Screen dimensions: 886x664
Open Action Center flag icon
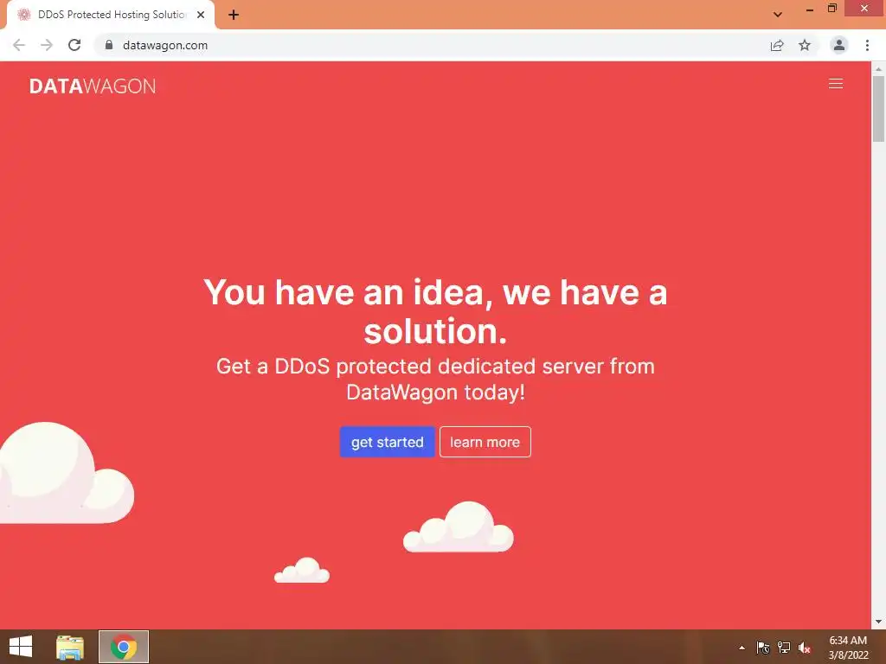point(763,648)
